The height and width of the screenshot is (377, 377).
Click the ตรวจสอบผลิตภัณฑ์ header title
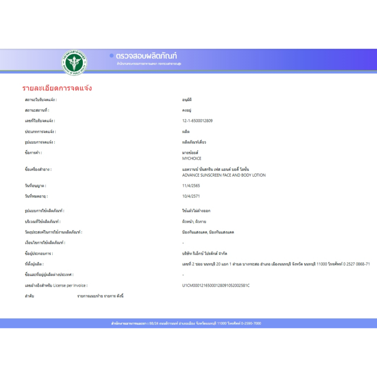click(x=146, y=56)
